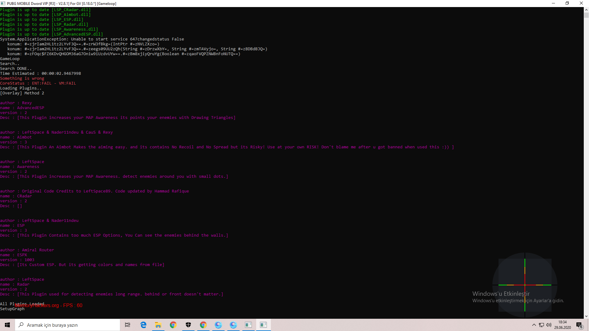Open blue swirl icon beside console apps
This screenshot has height=331, width=589.
click(x=233, y=325)
